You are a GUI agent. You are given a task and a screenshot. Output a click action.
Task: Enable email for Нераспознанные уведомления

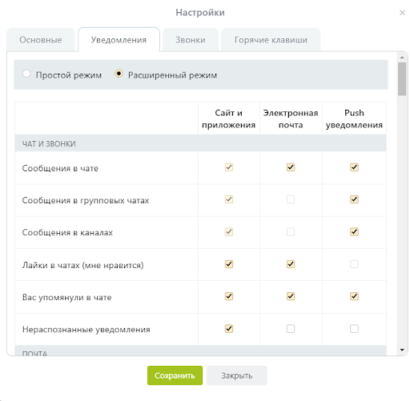click(291, 328)
